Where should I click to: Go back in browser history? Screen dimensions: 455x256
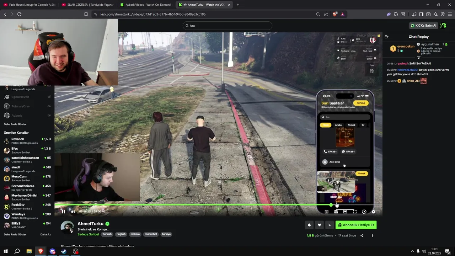pyautogui.click(x=5, y=14)
